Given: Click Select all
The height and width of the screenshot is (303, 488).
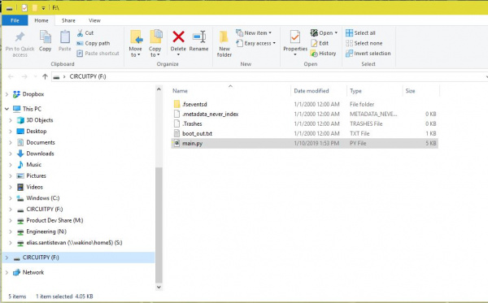Looking at the screenshot, I should tap(360, 33).
